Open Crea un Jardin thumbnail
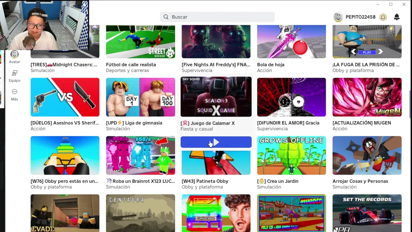This screenshot has height=232, width=412. coord(292,155)
